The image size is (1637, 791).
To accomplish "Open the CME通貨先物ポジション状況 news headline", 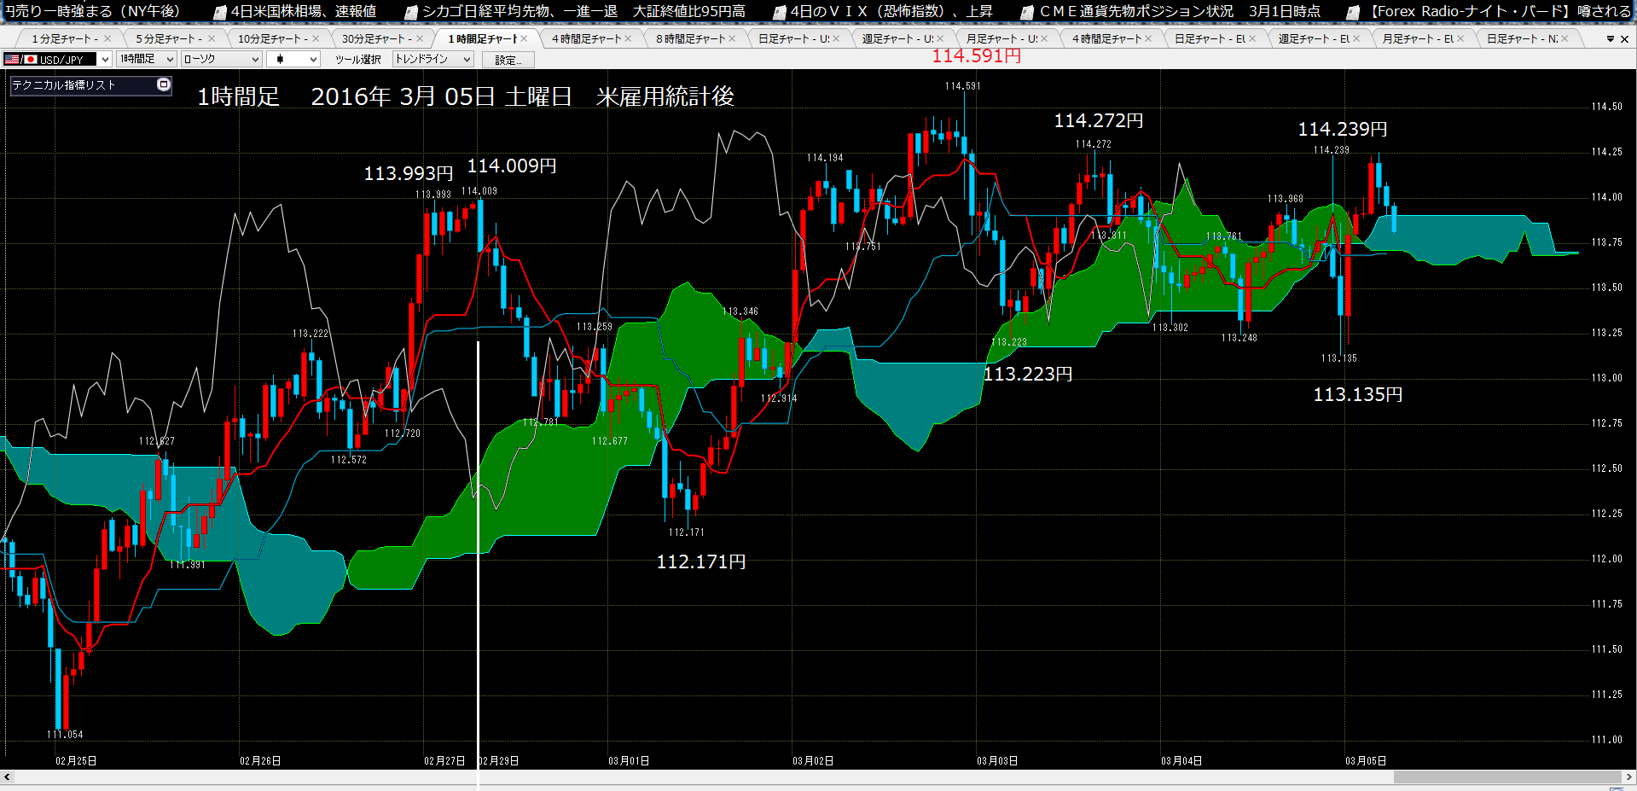I will pos(1180,12).
